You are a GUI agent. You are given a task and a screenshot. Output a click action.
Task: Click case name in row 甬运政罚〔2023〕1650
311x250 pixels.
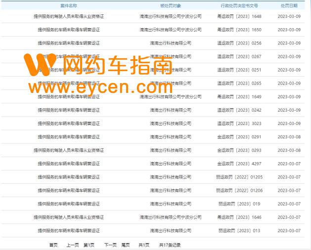(x=69, y=30)
